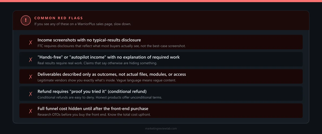Image resolution: width=322 pixels, height=134 pixels.
Task: Click the marketingreviewlab.com footer text
Action: [x=161, y=128]
